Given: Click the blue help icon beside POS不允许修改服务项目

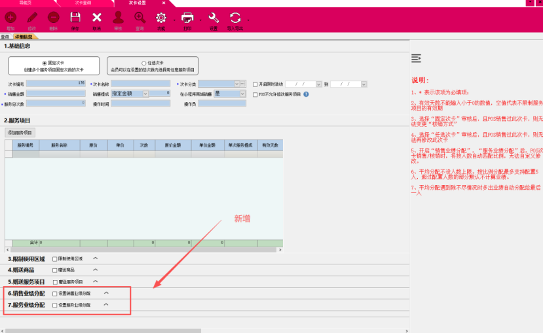Looking at the screenshot, I should coord(306,94).
